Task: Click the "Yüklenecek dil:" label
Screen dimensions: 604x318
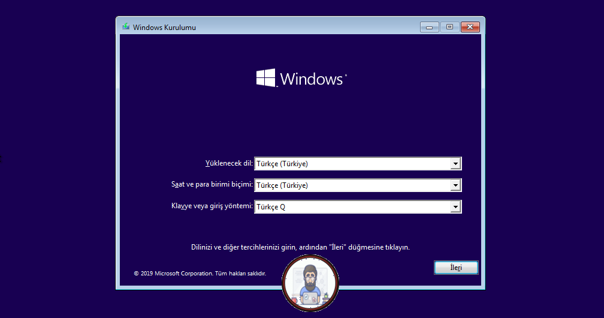Action: (x=229, y=163)
